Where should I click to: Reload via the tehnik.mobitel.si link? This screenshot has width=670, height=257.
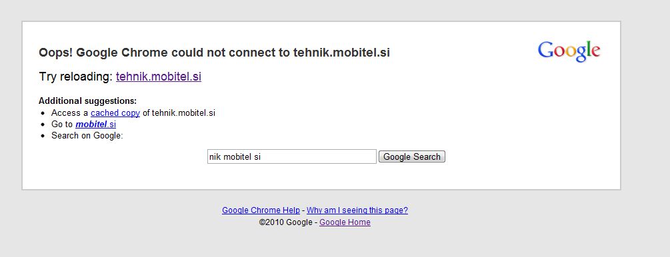159,77
